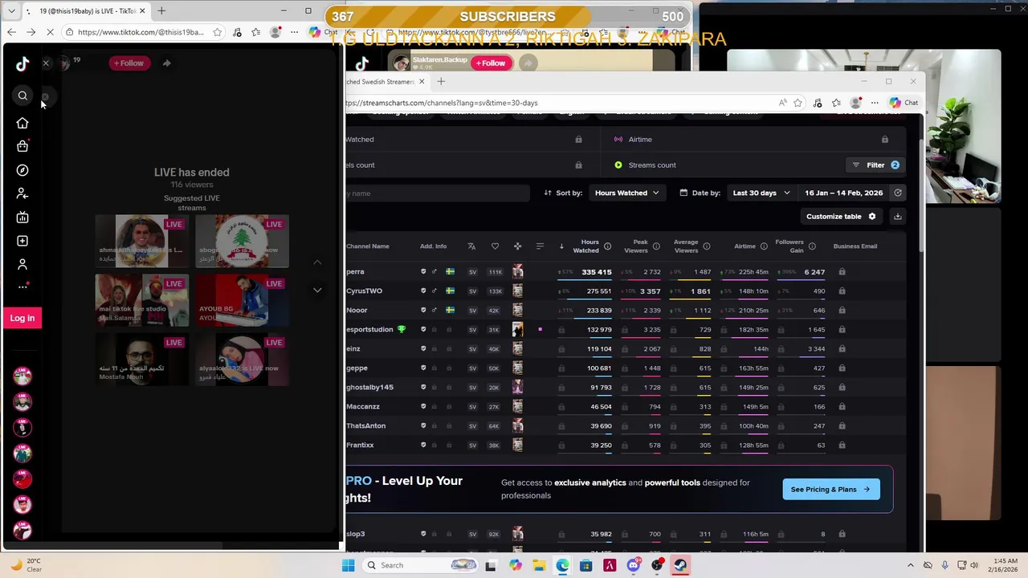The height and width of the screenshot is (578, 1028).
Task: Follow user 19 on TikTok
Action: pyautogui.click(x=128, y=63)
